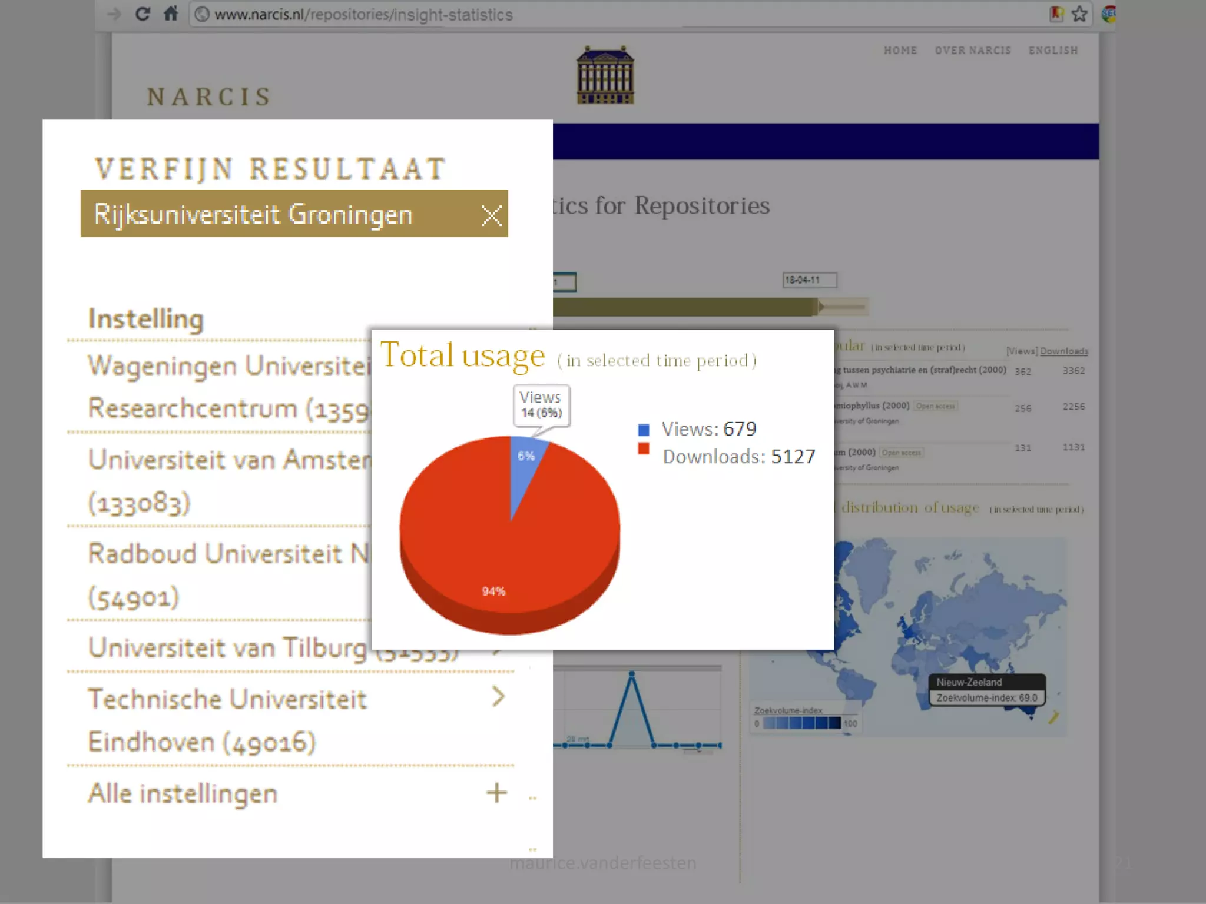
Task: Remove the Rijksuniversiteit Groningen filter
Action: [491, 215]
